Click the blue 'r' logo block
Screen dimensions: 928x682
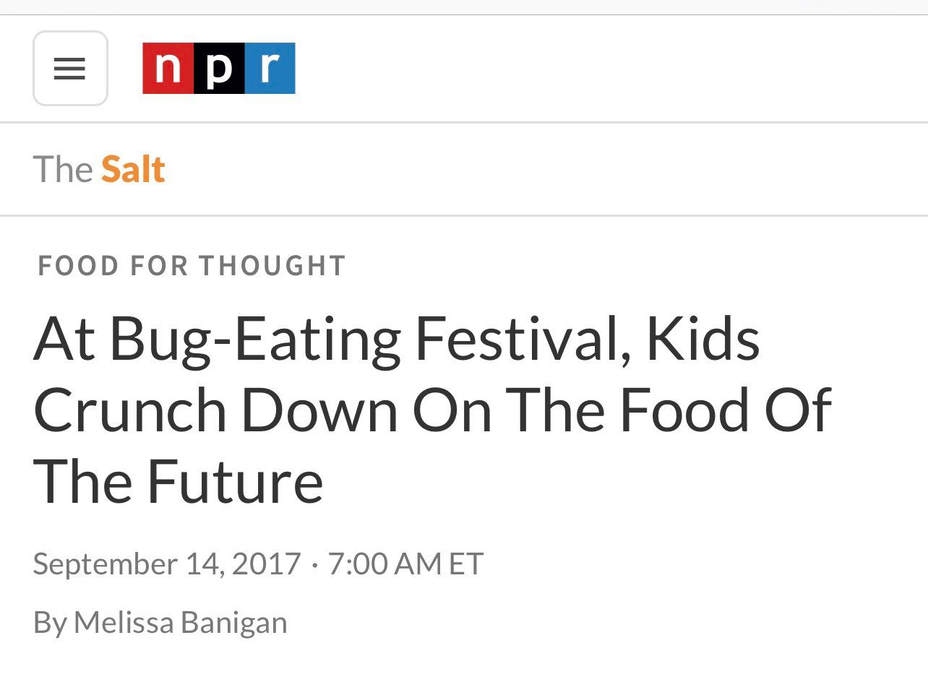(x=270, y=69)
